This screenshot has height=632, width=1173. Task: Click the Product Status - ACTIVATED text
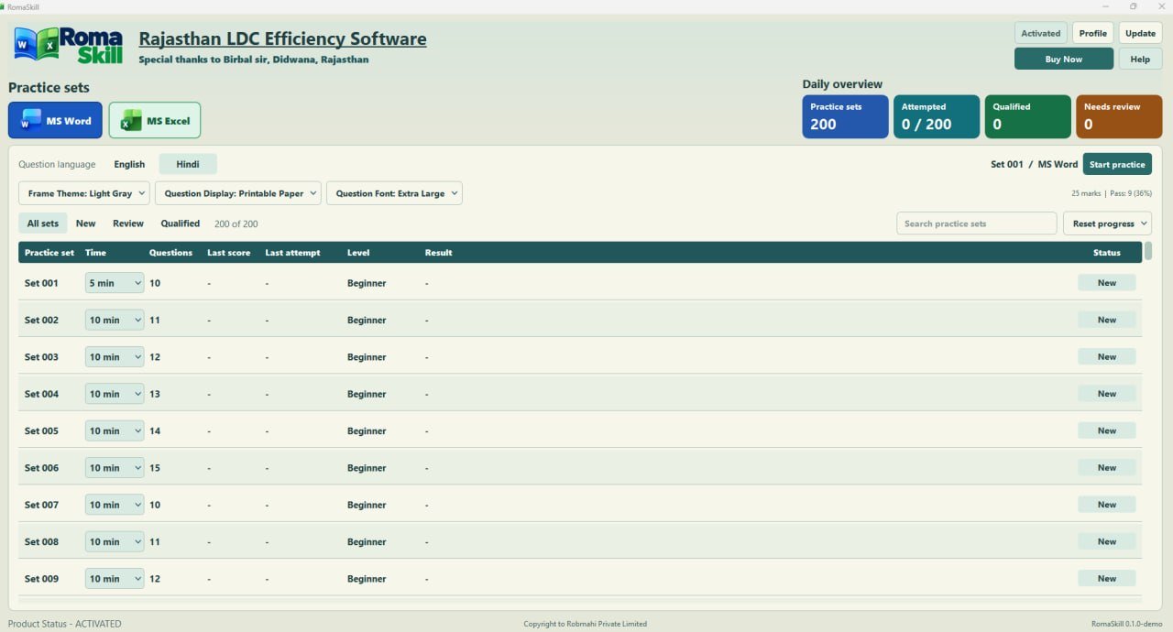click(64, 624)
